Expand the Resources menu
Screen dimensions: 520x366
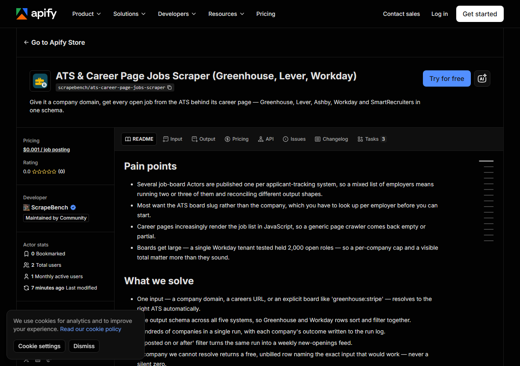pos(226,14)
